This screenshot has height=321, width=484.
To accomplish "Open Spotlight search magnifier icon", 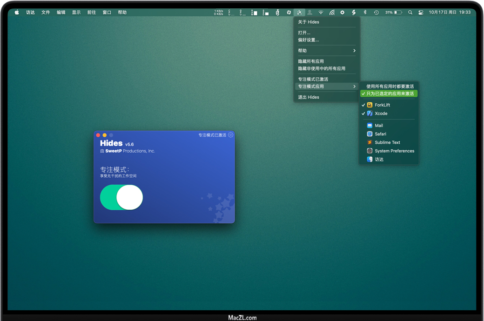I will coord(410,13).
